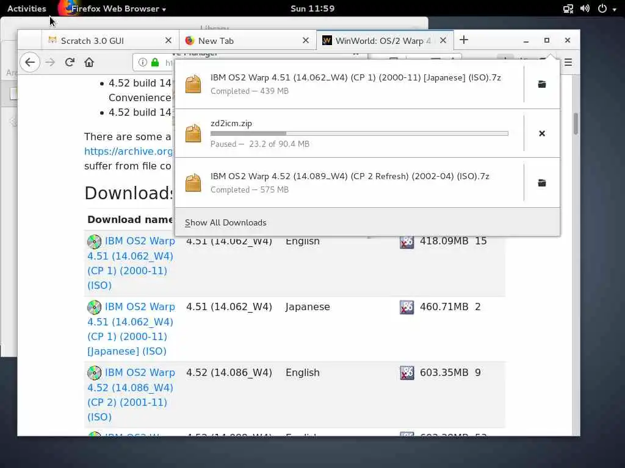Open Show All Downloads
Screen dimensions: 625x468
pyautogui.click(x=226, y=222)
